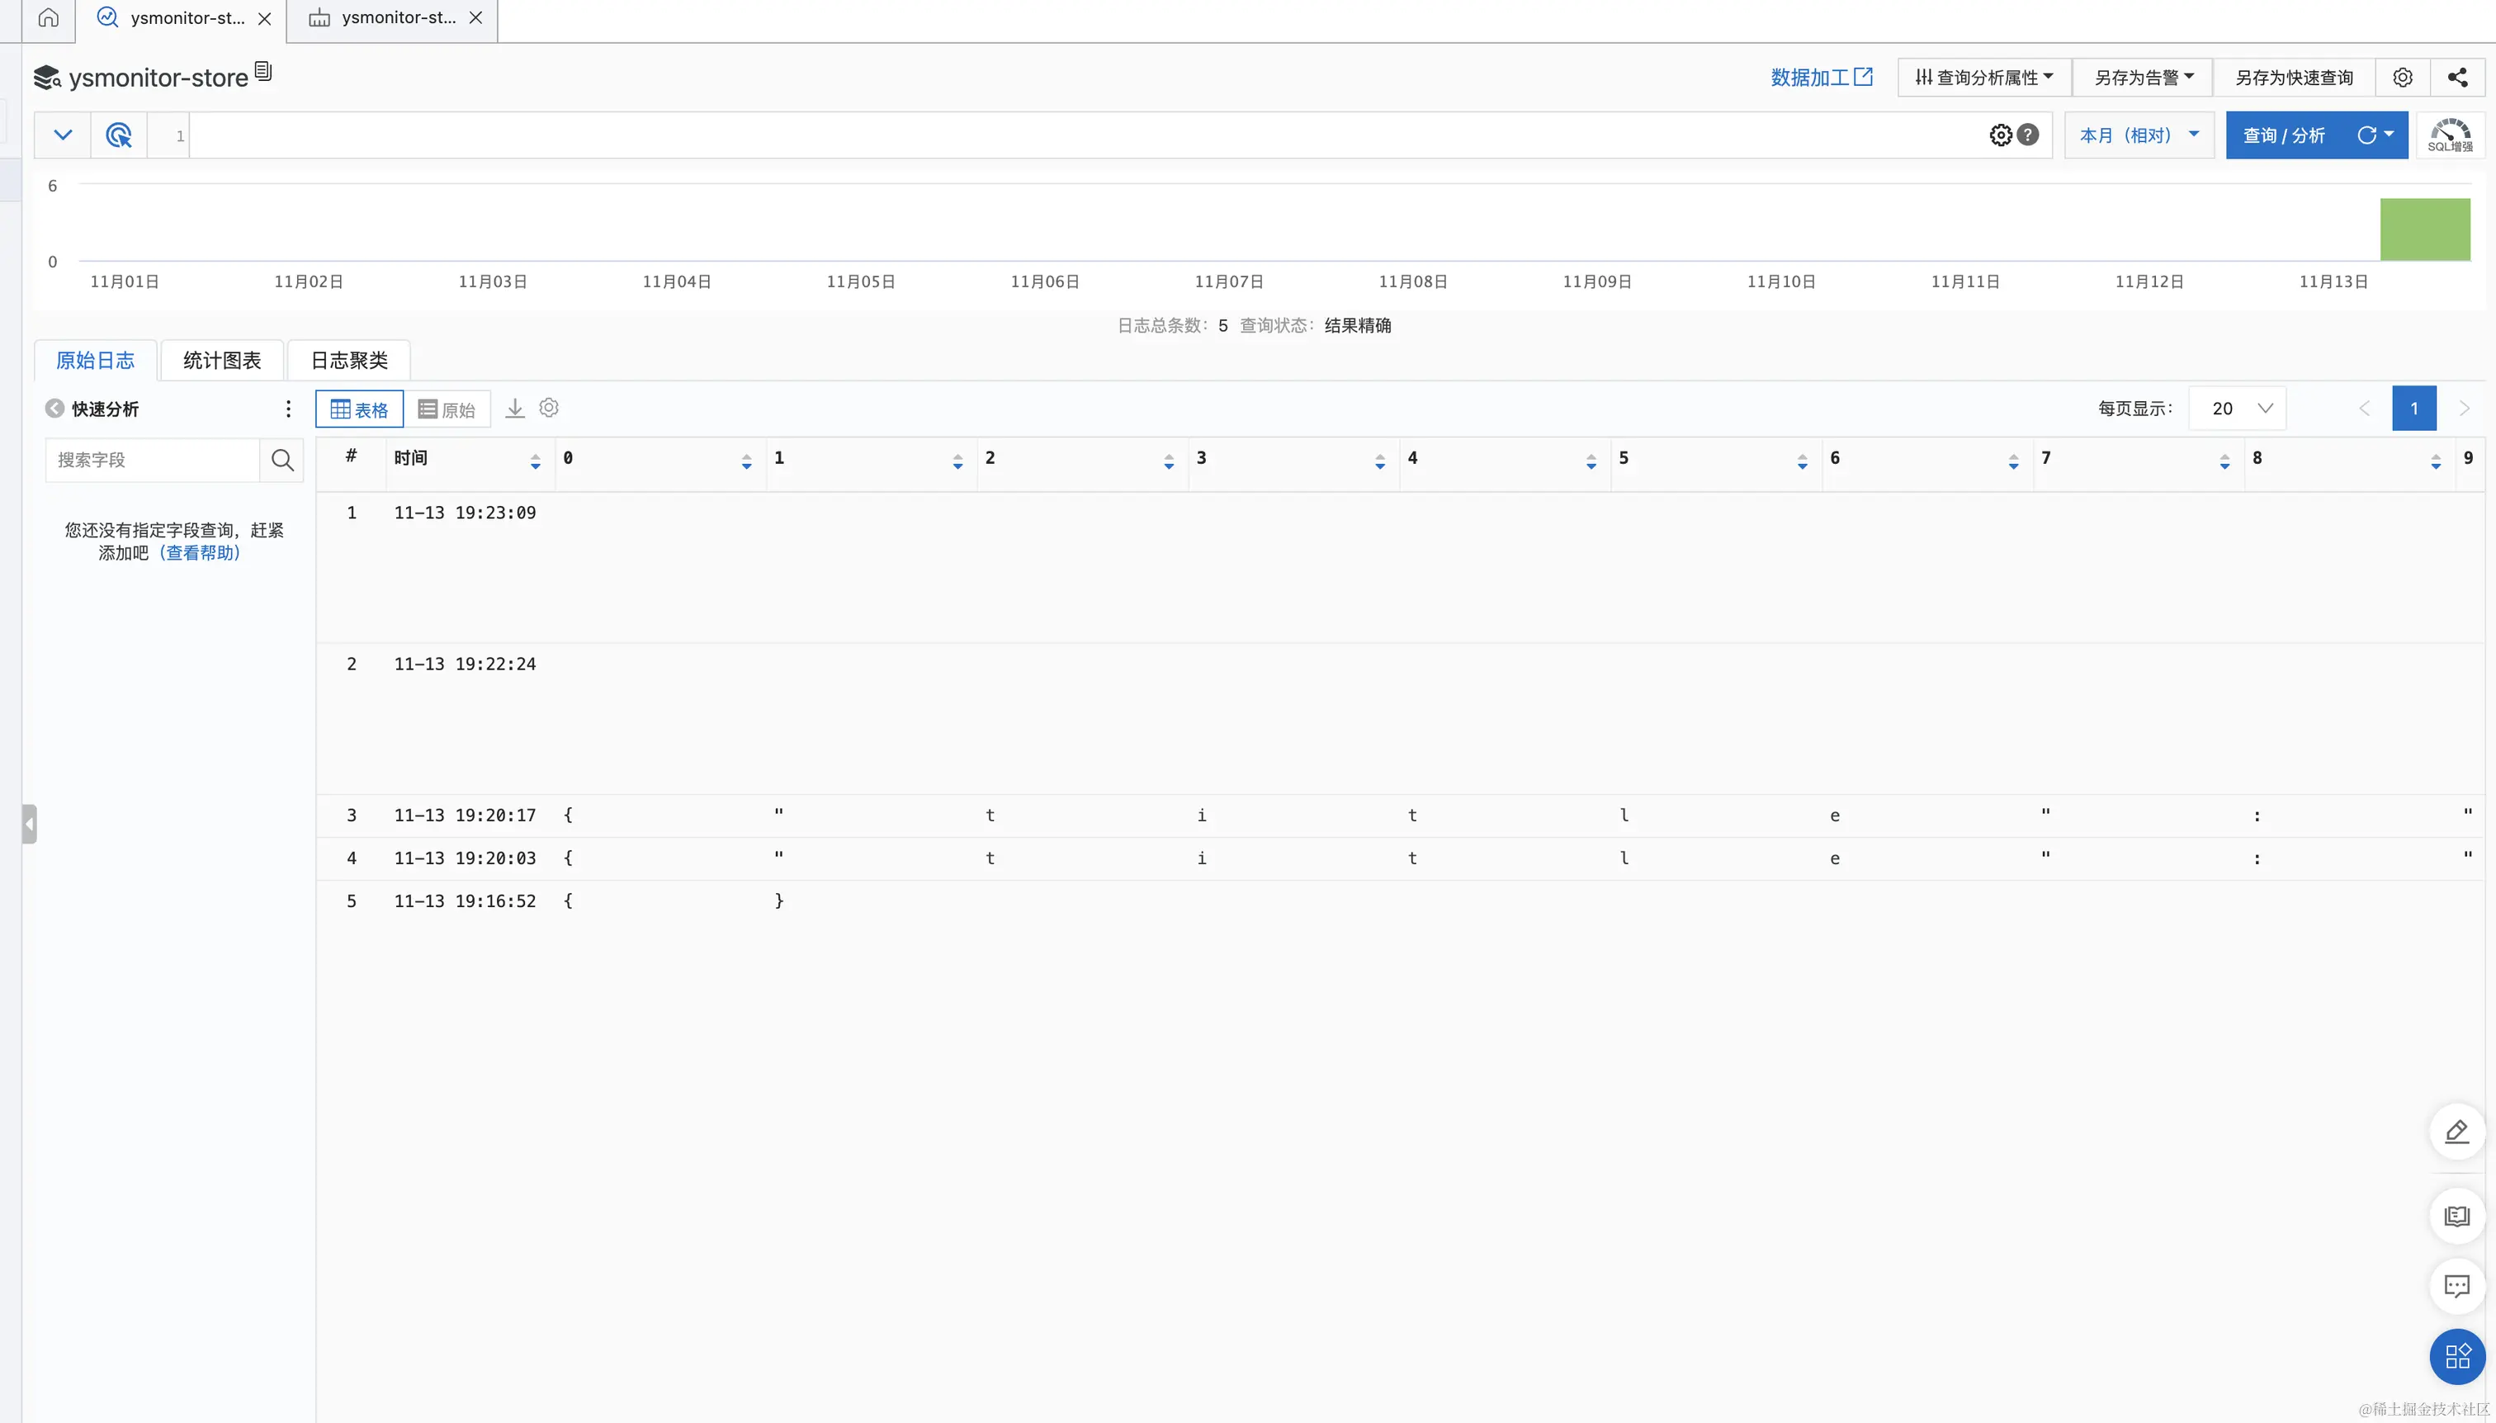Image resolution: width=2496 pixels, height=1423 pixels.
Task: Click the SQL enhancement gauge icon
Action: coord(2449,135)
